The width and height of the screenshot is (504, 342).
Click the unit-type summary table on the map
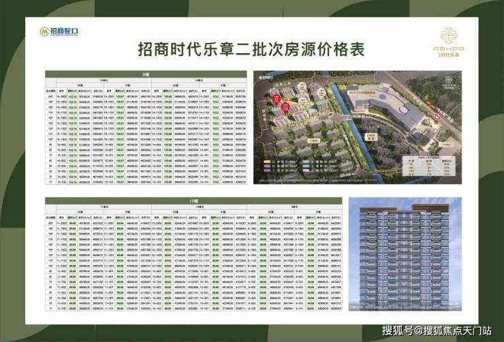point(429,166)
